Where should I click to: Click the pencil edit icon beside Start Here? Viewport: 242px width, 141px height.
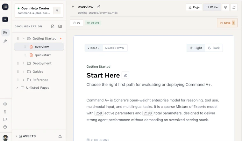(125, 75)
